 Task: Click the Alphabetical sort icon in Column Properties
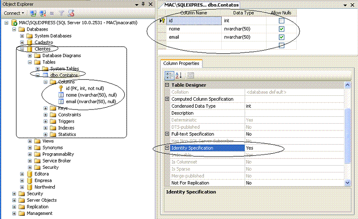click(179, 75)
